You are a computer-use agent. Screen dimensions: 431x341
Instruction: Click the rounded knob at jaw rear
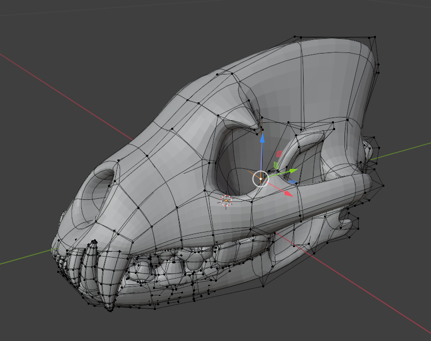click(x=346, y=223)
